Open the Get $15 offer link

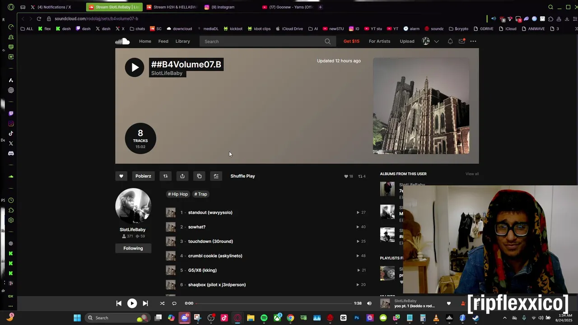351,42
